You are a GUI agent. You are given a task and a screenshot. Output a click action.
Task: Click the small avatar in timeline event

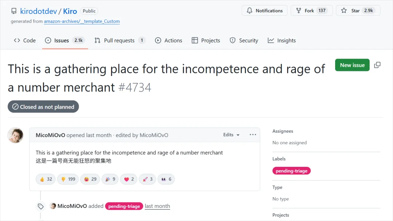click(x=53, y=206)
